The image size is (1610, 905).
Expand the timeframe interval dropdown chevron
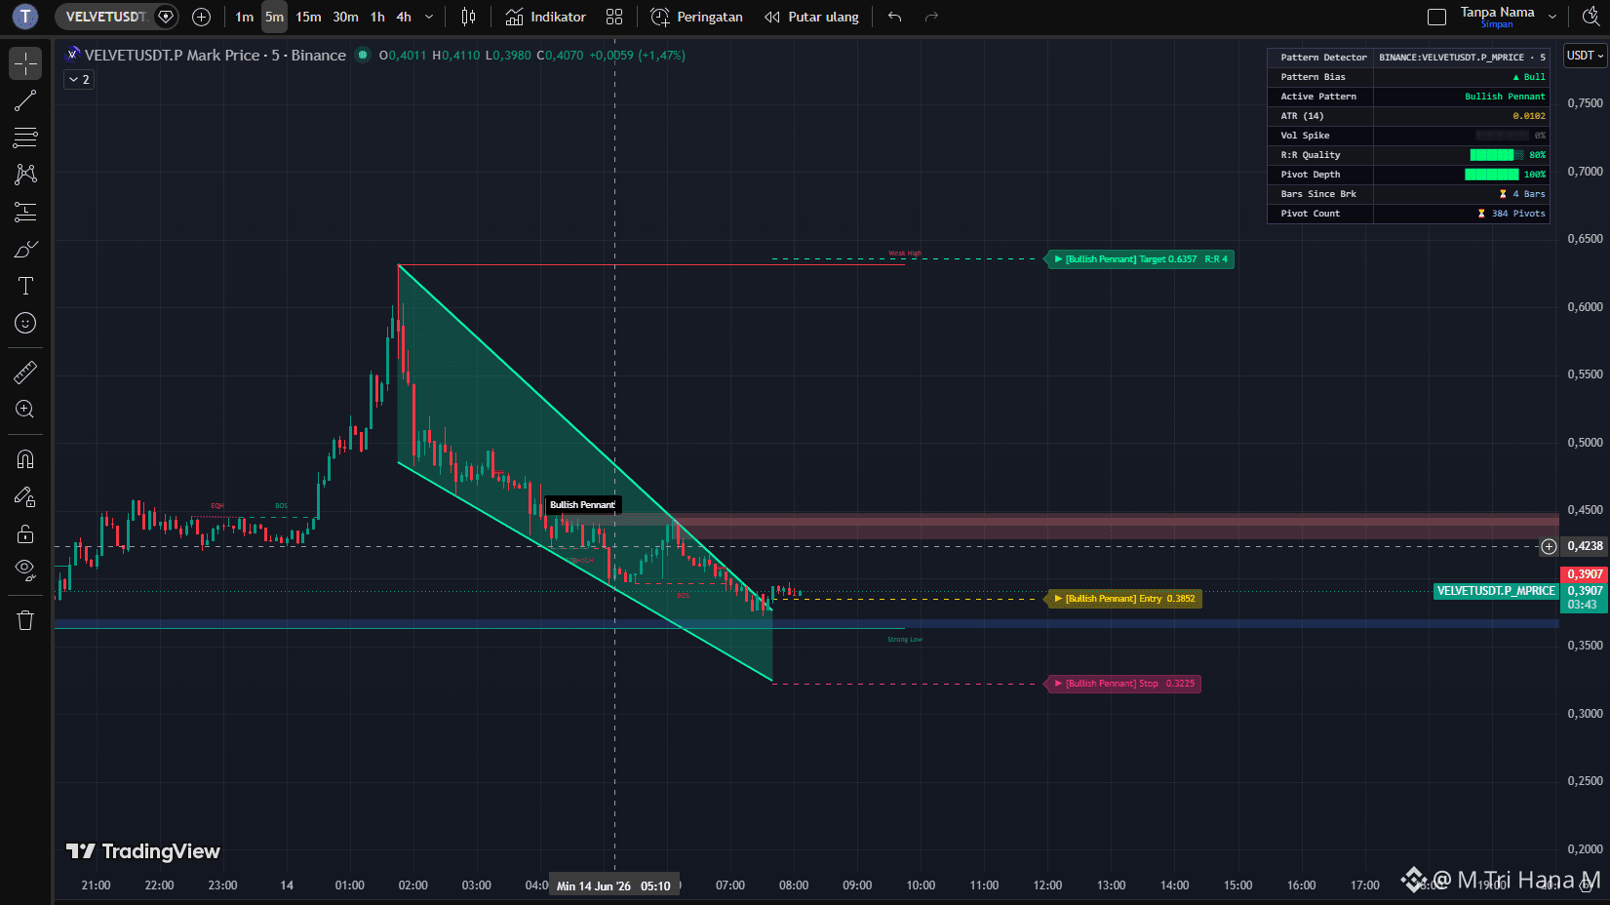tap(429, 17)
